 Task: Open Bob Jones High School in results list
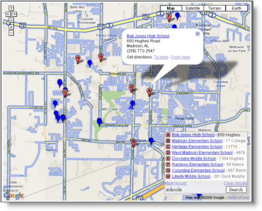[x=193, y=135]
